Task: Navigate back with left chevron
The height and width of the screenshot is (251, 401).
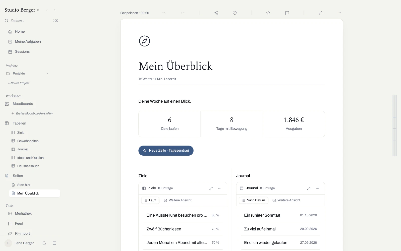Action: point(47,10)
